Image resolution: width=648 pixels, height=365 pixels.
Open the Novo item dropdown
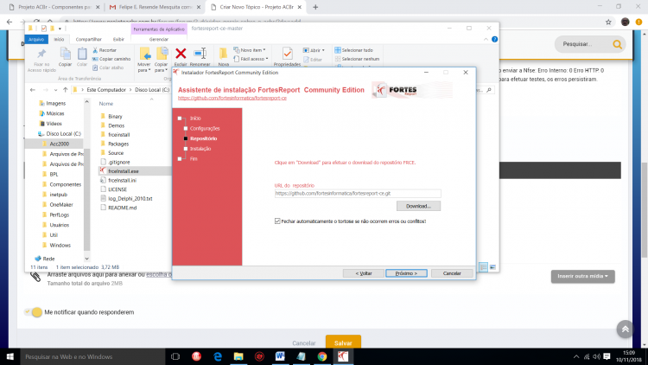[250, 50]
